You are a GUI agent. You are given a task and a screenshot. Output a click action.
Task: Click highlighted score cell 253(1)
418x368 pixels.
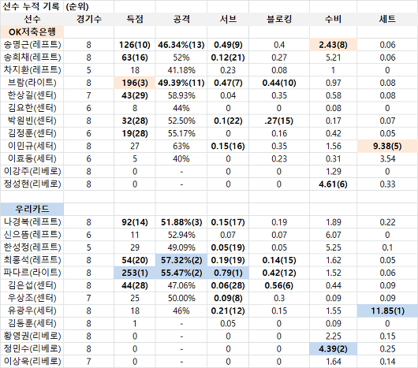(x=135, y=273)
